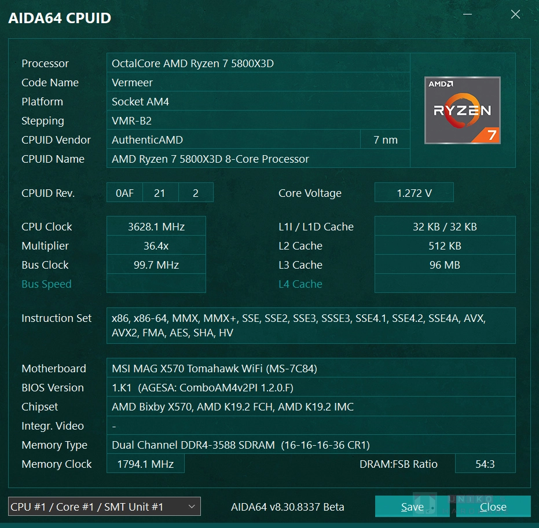Open the CPU/Core/SMT Unit selector dropdown

[104, 507]
